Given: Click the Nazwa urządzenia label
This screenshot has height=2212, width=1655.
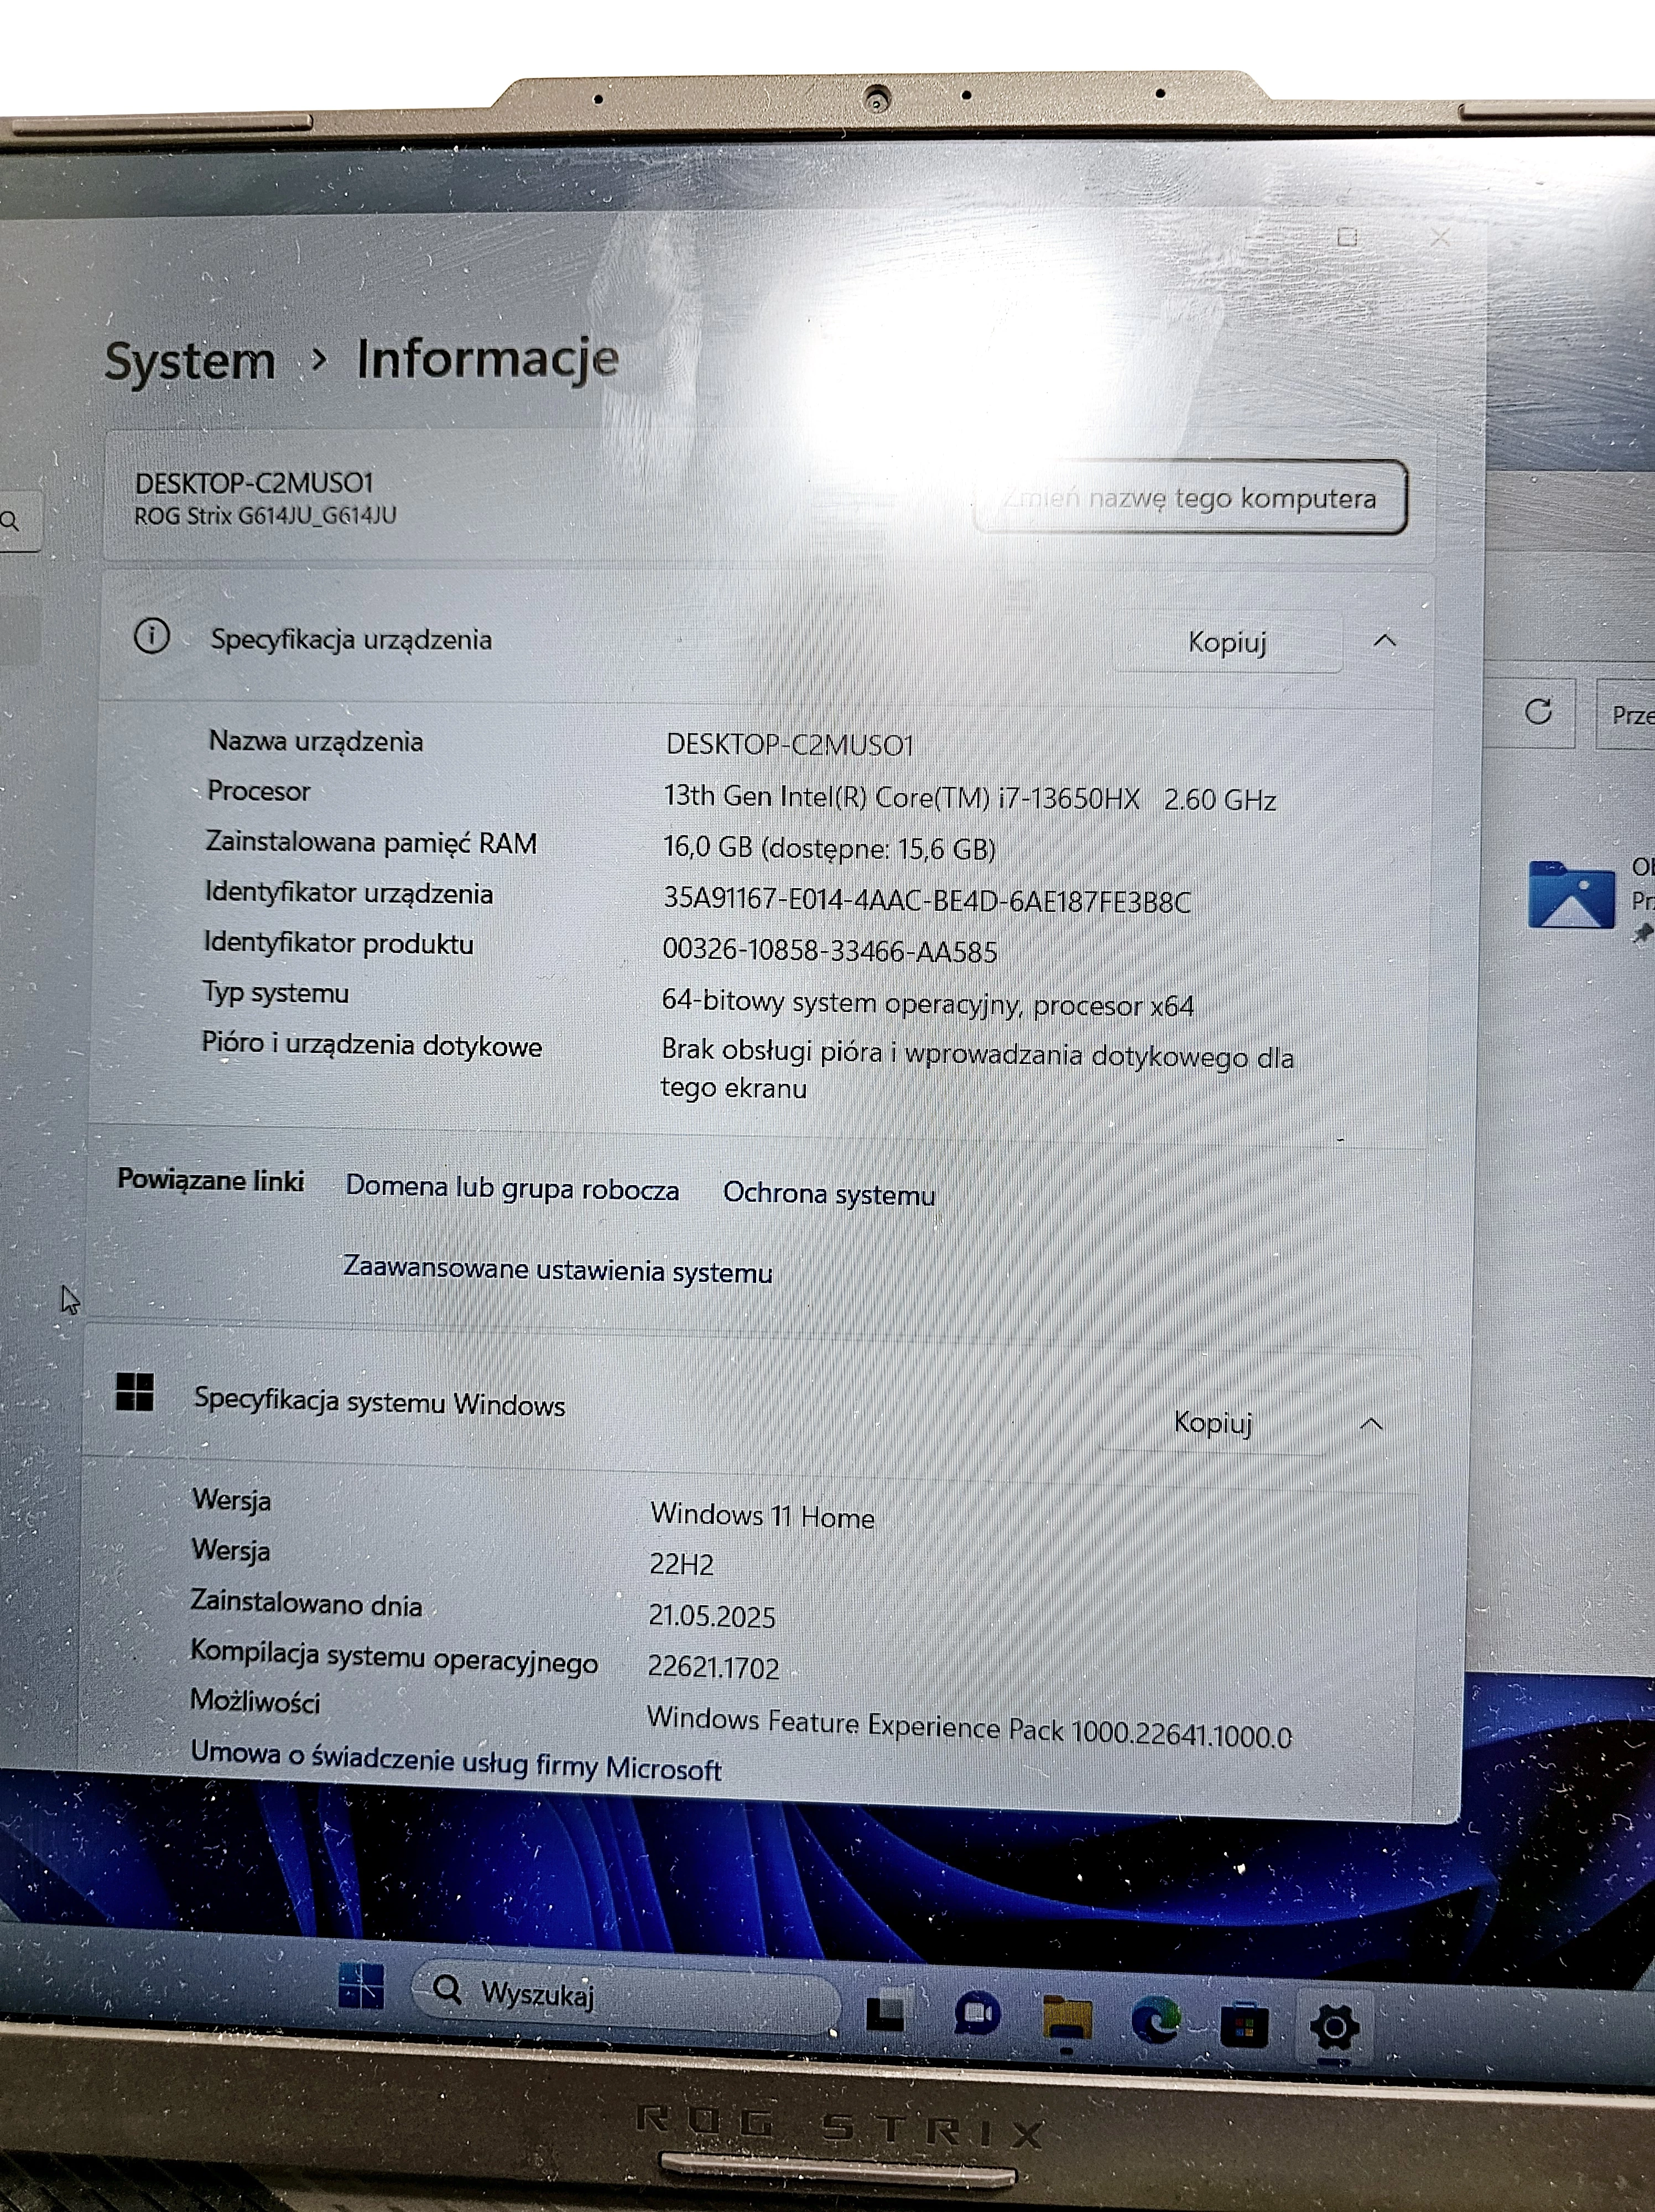Looking at the screenshot, I should (x=315, y=741).
